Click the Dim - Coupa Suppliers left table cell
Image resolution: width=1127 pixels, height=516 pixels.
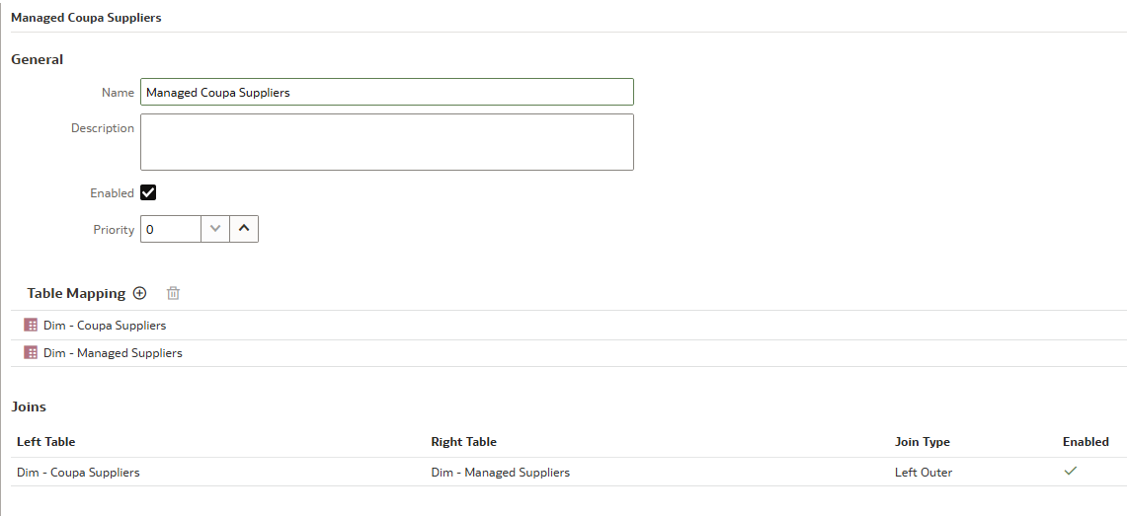pos(78,473)
